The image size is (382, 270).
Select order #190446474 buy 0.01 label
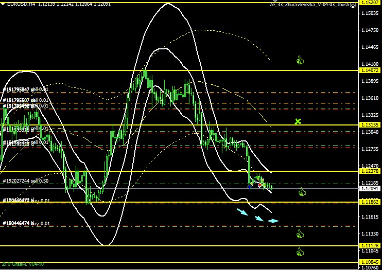coord(26,224)
